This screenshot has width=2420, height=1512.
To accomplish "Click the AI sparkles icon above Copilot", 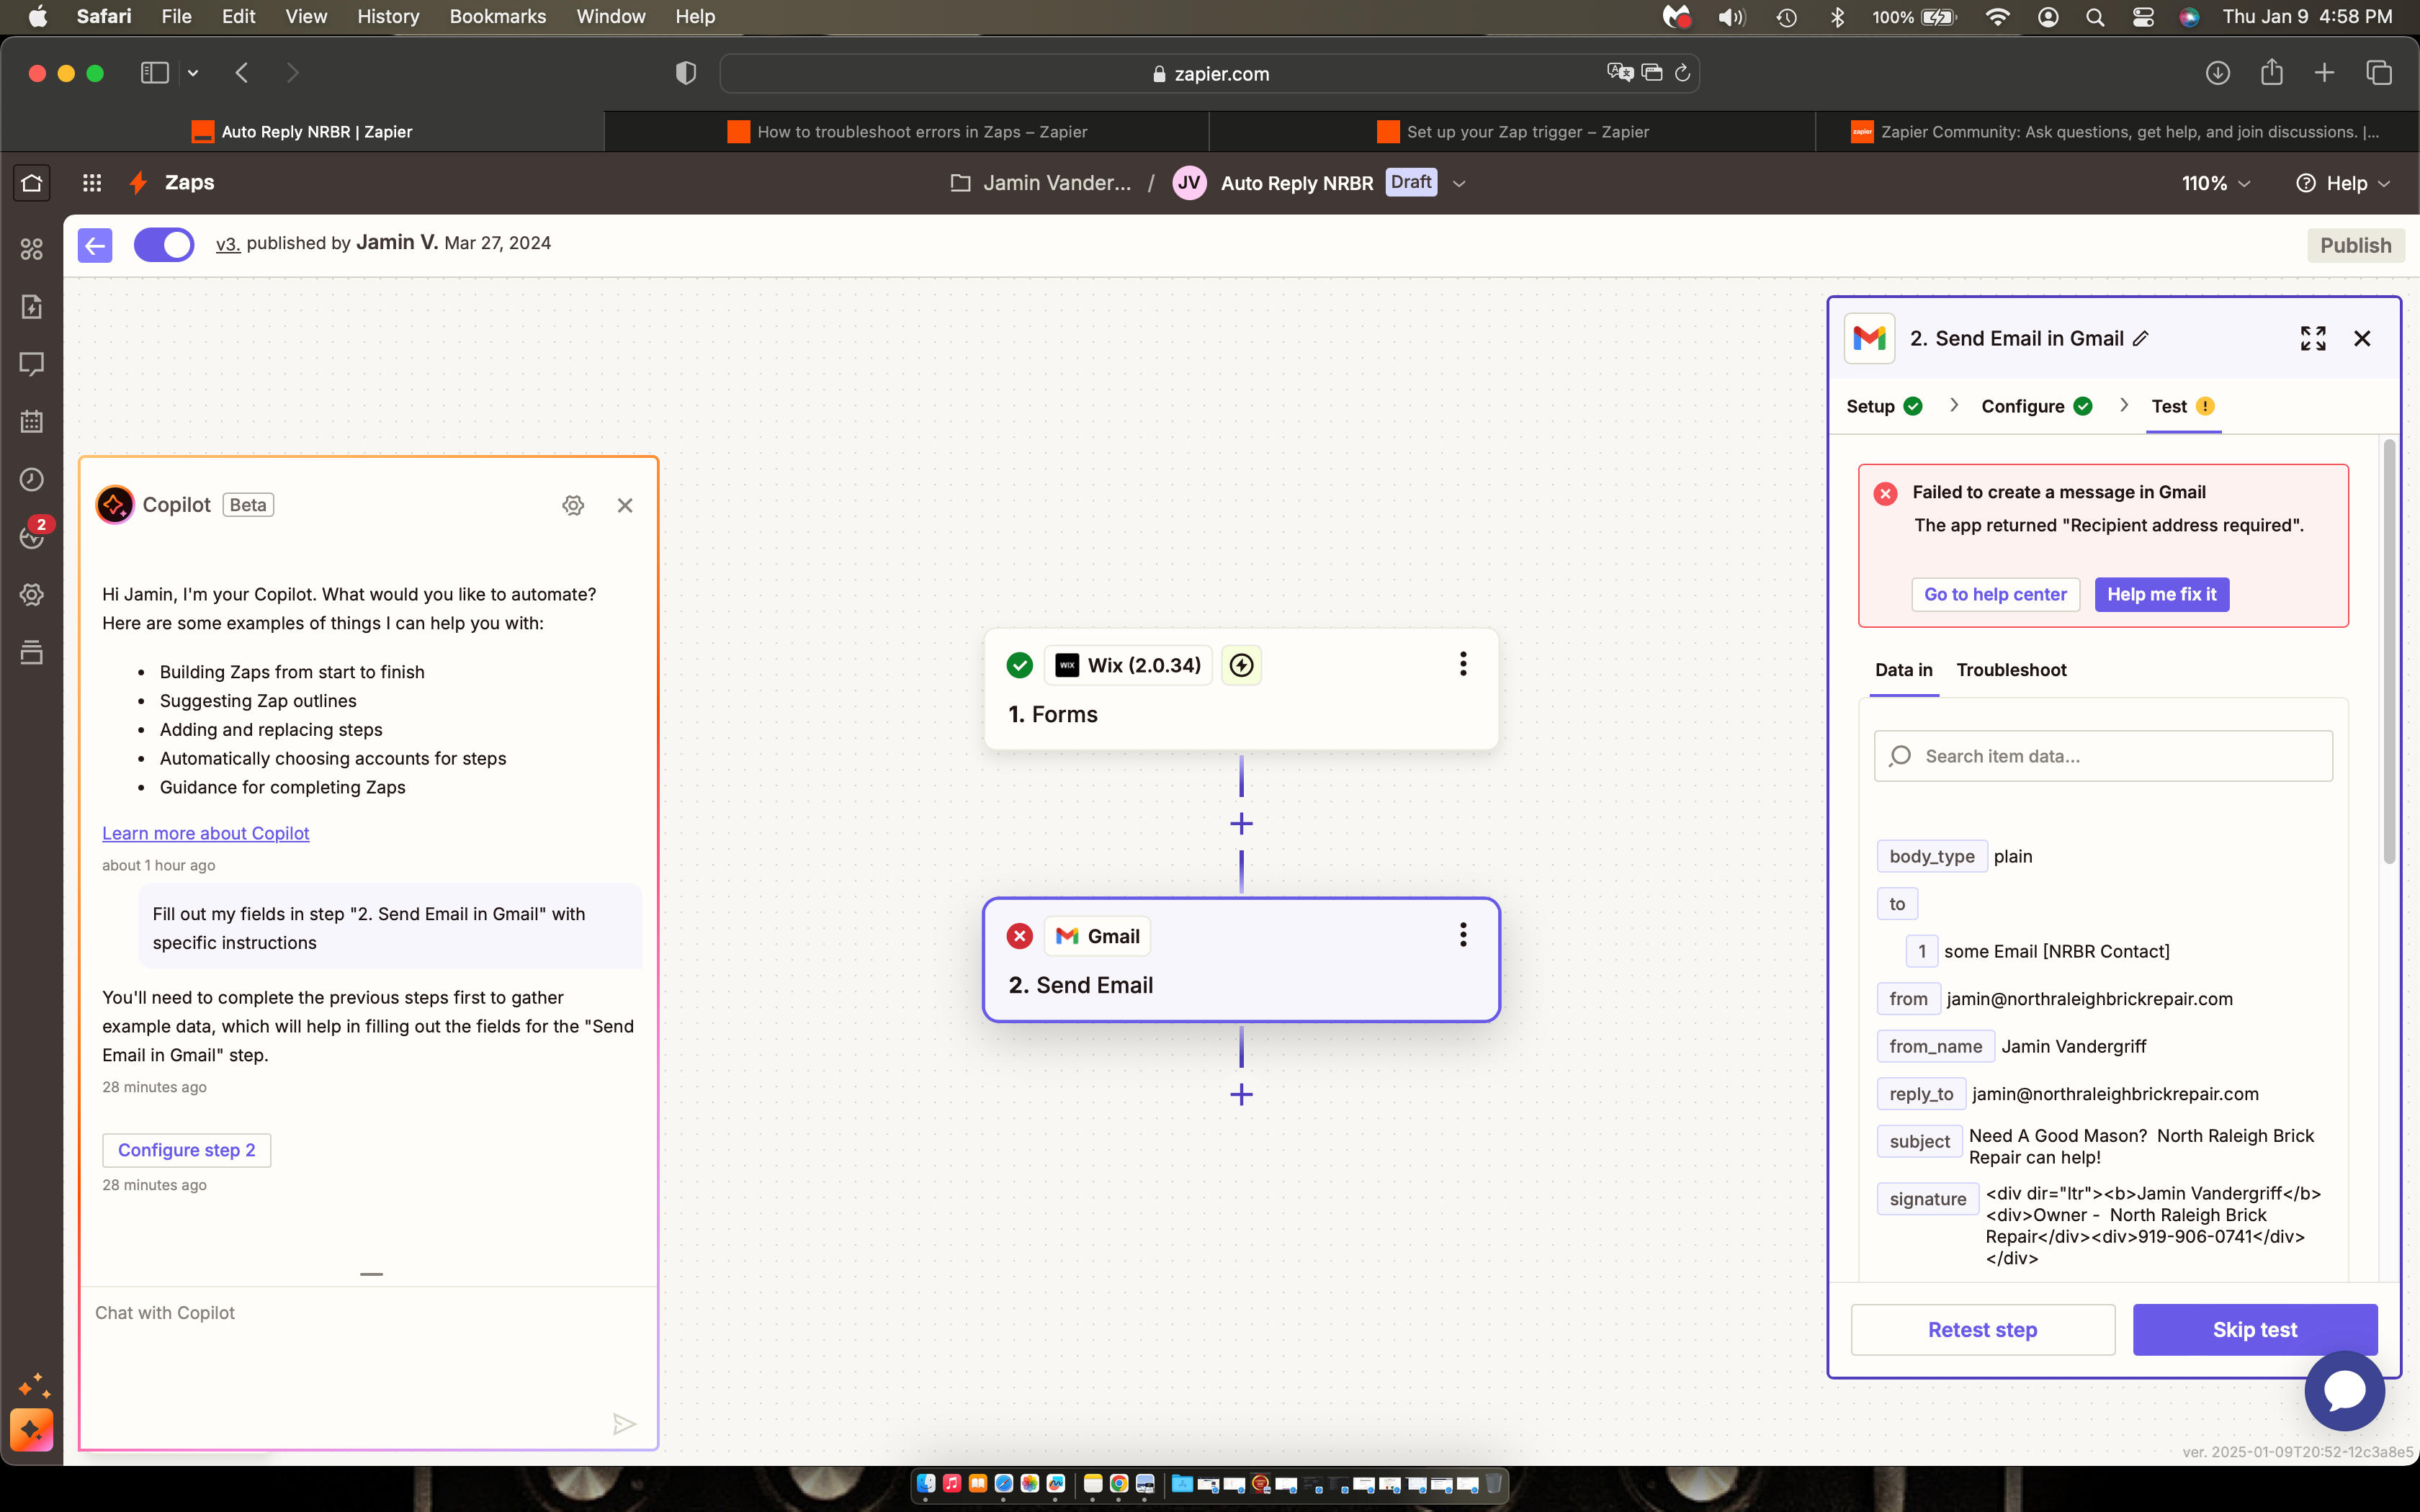I will 34,1385.
